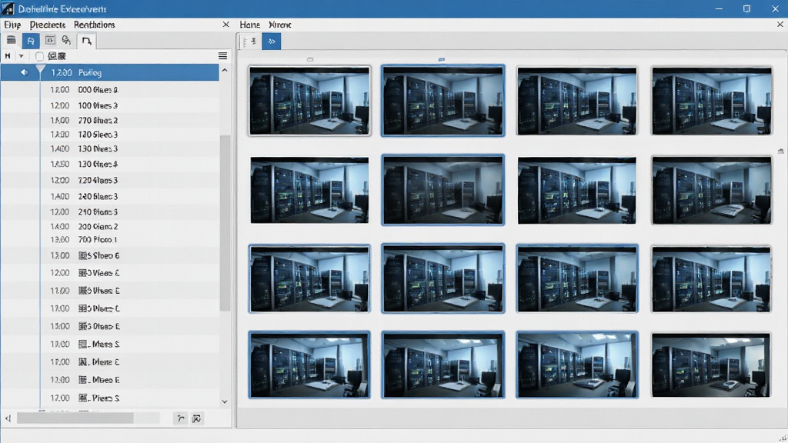Click the first small button right of the horizontal scrollbar
The width and height of the screenshot is (788, 443).
pos(180,418)
